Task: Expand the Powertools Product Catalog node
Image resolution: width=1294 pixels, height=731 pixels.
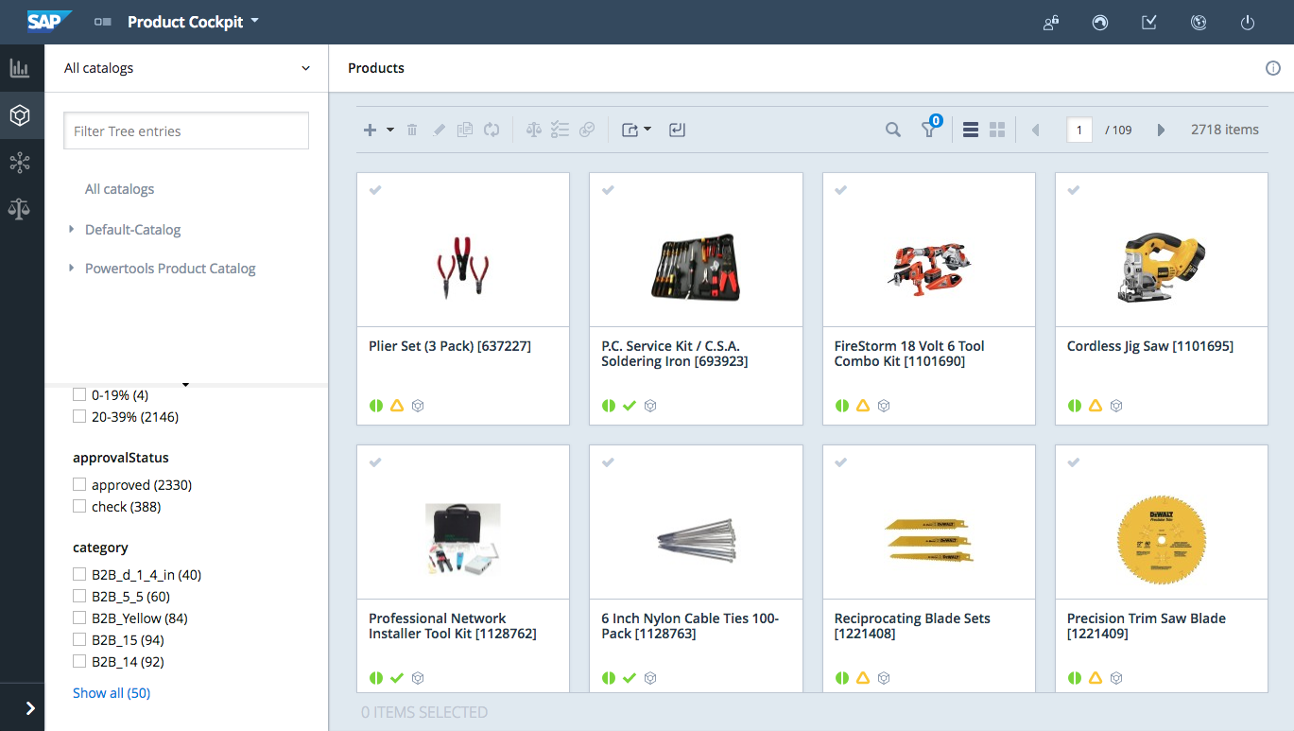Action: click(x=71, y=269)
